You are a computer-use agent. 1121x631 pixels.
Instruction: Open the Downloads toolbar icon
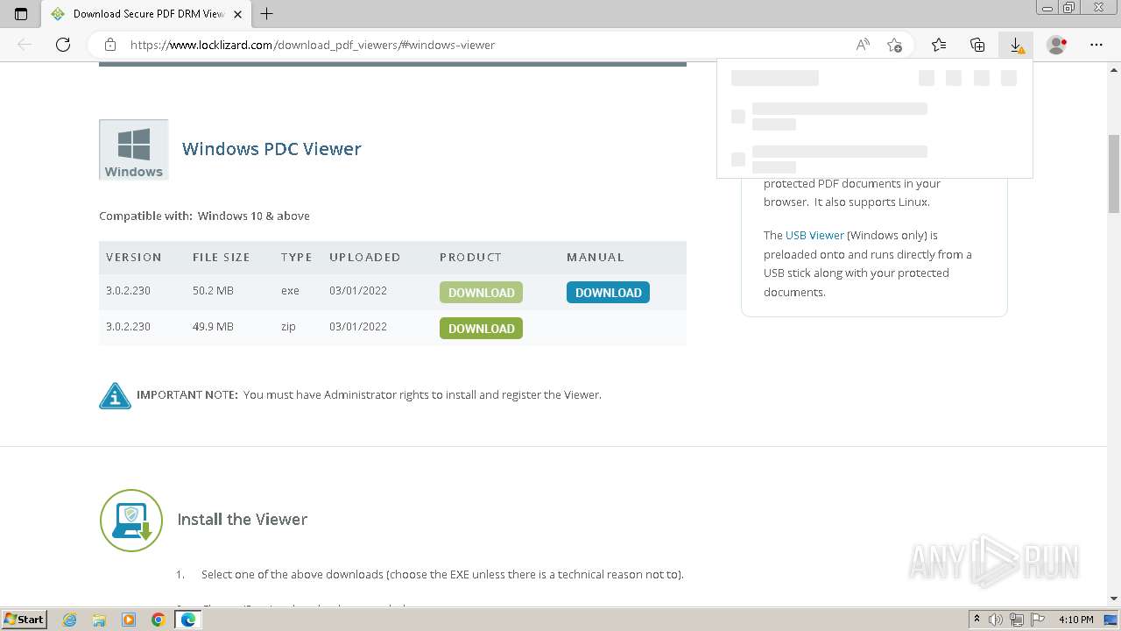pos(1016,45)
